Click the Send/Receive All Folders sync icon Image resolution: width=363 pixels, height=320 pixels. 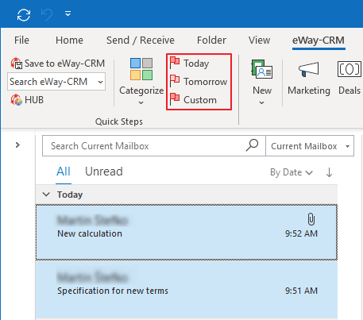click(24, 15)
